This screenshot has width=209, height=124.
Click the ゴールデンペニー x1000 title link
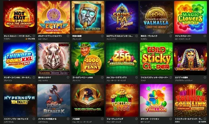click(x=82, y=77)
